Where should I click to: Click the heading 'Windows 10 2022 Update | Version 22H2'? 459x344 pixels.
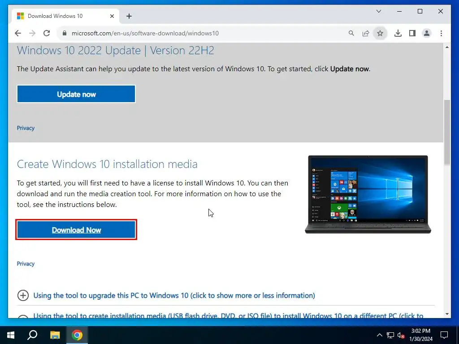click(x=115, y=50)
